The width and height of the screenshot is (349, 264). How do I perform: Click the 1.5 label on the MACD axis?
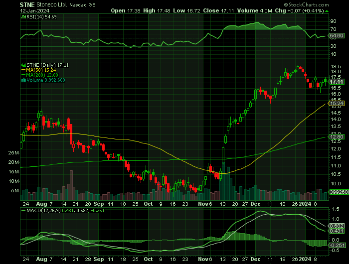coord(336,209)
